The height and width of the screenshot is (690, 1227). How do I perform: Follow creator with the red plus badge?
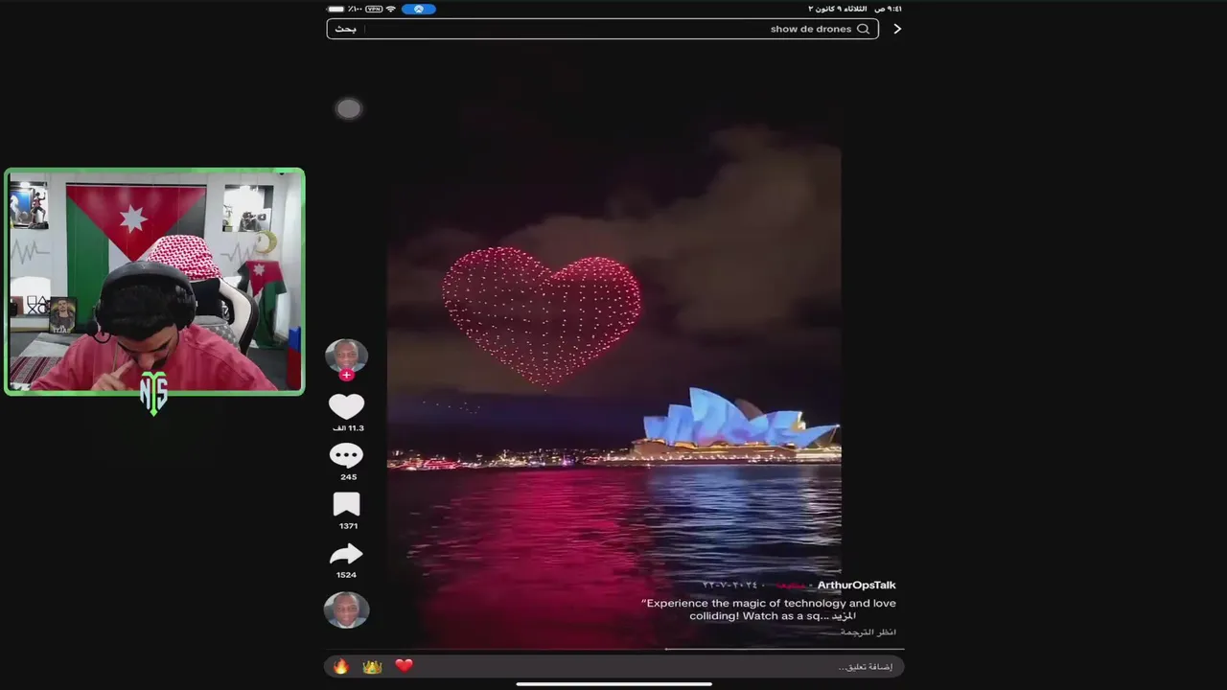click(x=346, y=375)
